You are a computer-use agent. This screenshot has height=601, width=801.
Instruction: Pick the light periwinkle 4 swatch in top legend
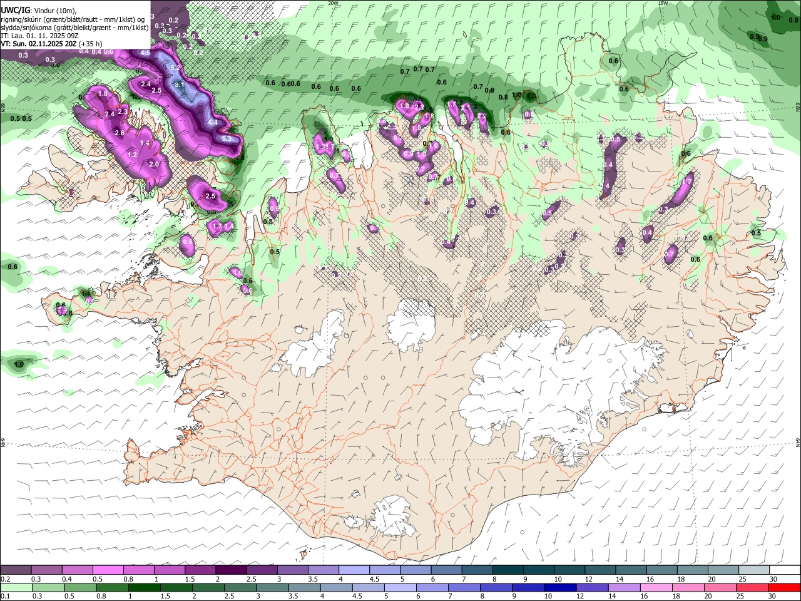(354, 570)
